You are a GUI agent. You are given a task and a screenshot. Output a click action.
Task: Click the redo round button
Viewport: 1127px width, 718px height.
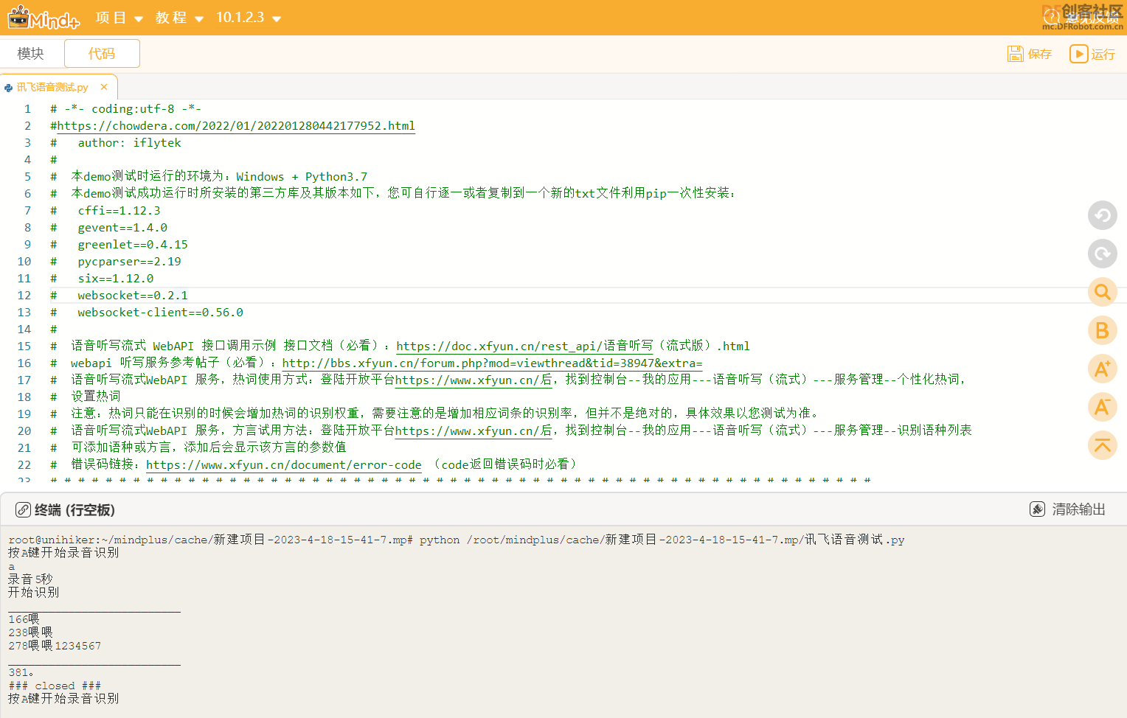pyautogui.click(x=1103, y=254)
